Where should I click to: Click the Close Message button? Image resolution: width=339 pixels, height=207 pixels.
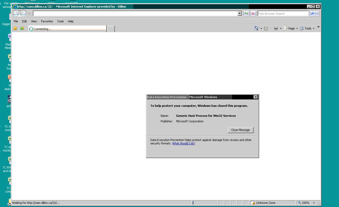click(x=240, y=130)
